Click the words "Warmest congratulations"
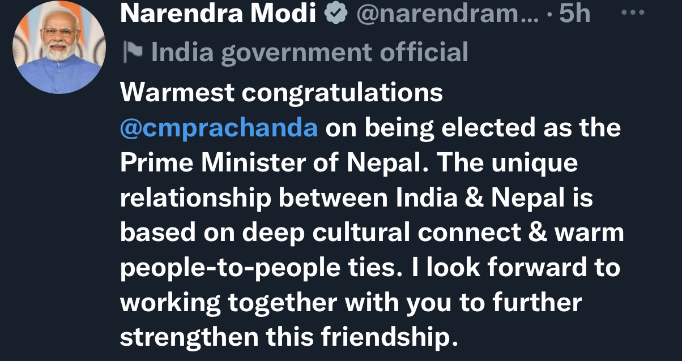The height and width of the screenshot is (361, 682). tap(282, 92)
